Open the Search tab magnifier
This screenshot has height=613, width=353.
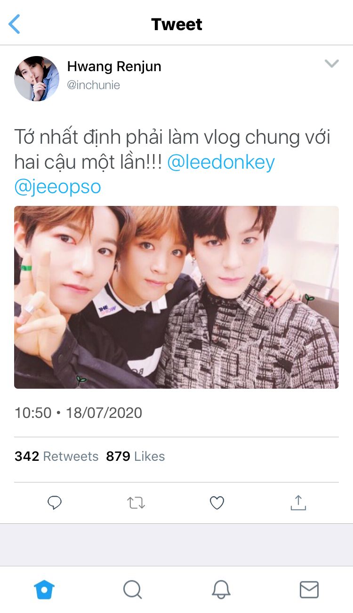(x=132, y=589)
